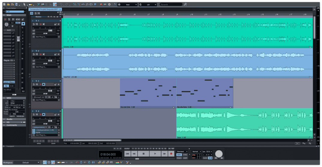Screen dimensions: 322x167
Task: Toggle the MON button in transport
Action: click(179, 155)
